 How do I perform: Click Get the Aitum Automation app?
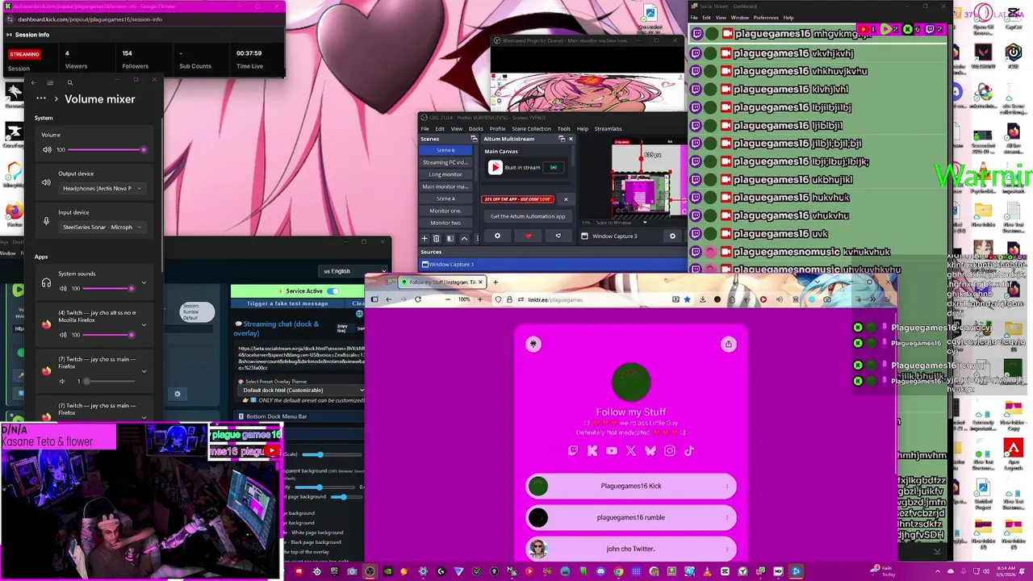point(528,216)
